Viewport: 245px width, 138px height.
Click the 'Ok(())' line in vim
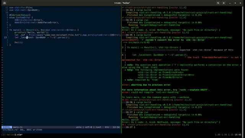[x=18, y=43]
